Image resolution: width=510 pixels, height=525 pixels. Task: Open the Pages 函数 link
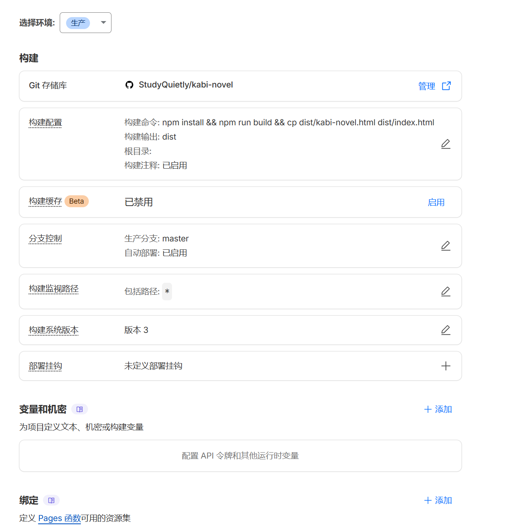(60, 518)
